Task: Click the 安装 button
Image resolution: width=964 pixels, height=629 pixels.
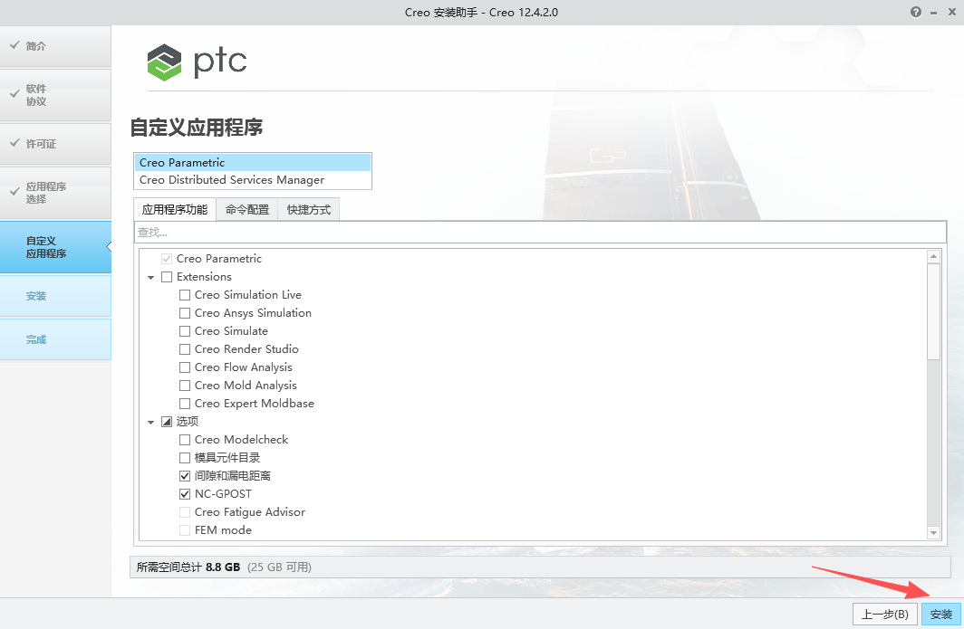Action: click(940, 614)
